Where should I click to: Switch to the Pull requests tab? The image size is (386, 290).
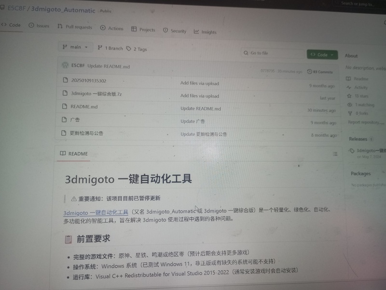[x=75, y=27]
